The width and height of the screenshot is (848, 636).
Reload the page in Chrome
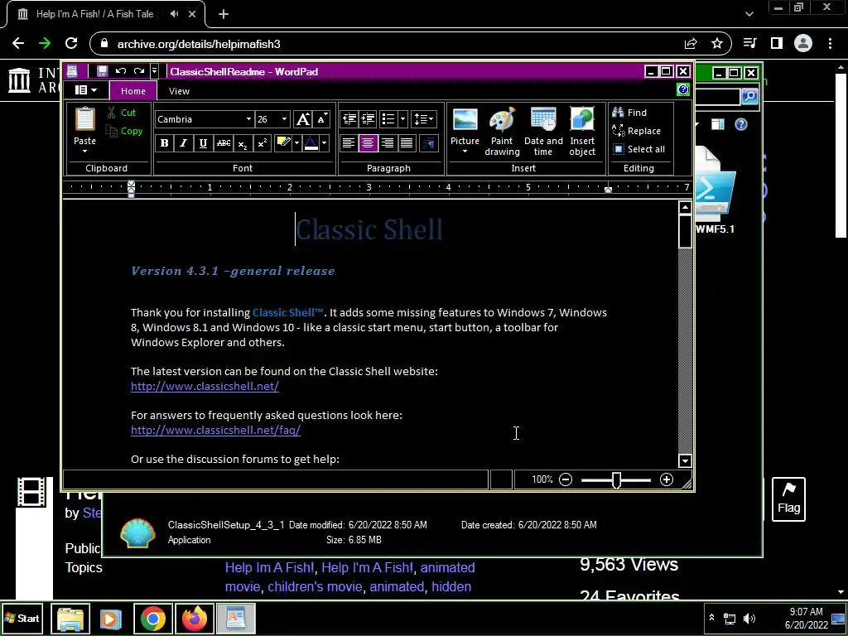[71, 43]
